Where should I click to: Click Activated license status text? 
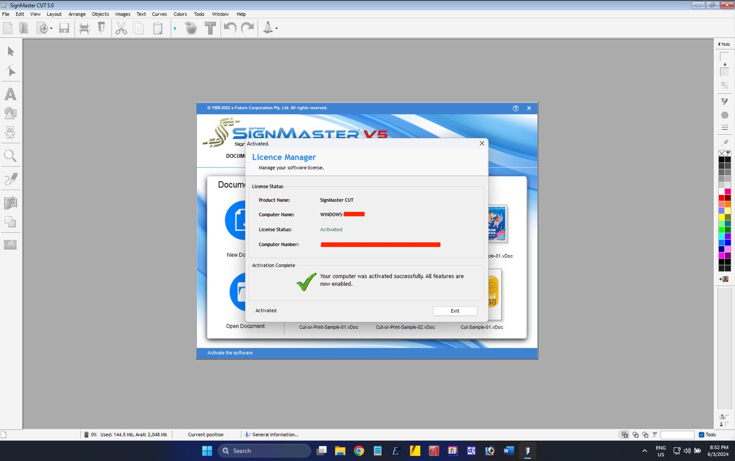click(x=331, y=230)
